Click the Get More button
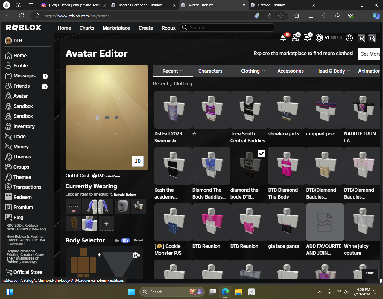Viewport: 383px width, 299px height. click(369, 54)
